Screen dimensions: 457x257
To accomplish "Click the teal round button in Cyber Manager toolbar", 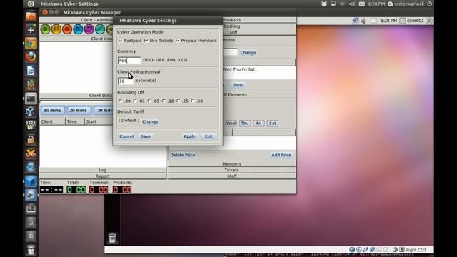I will click(100, 29).
